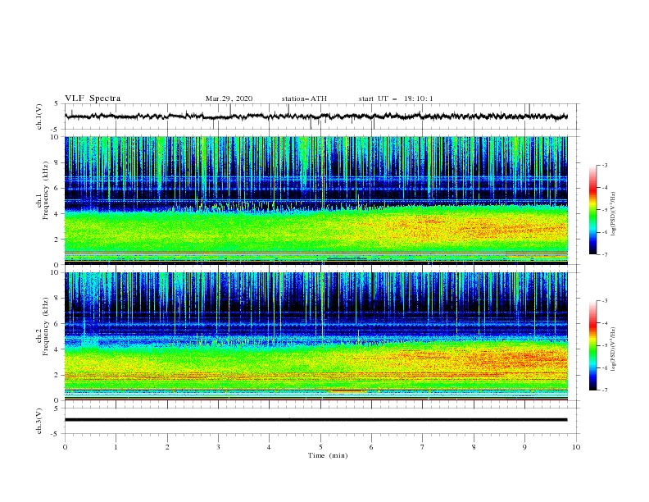Select the ch.2 "Frequency (kHz)" axis label

tap(46, 326)
